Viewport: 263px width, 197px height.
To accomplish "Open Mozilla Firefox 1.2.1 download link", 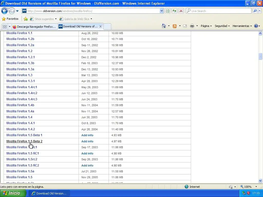I will [21, 57].
